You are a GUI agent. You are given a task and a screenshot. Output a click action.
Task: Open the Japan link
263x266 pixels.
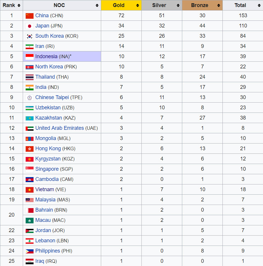point(42,26)
